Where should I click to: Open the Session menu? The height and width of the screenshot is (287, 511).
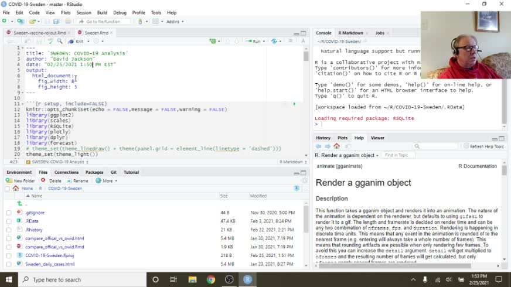pyautogui.click(x=84, y=13)
